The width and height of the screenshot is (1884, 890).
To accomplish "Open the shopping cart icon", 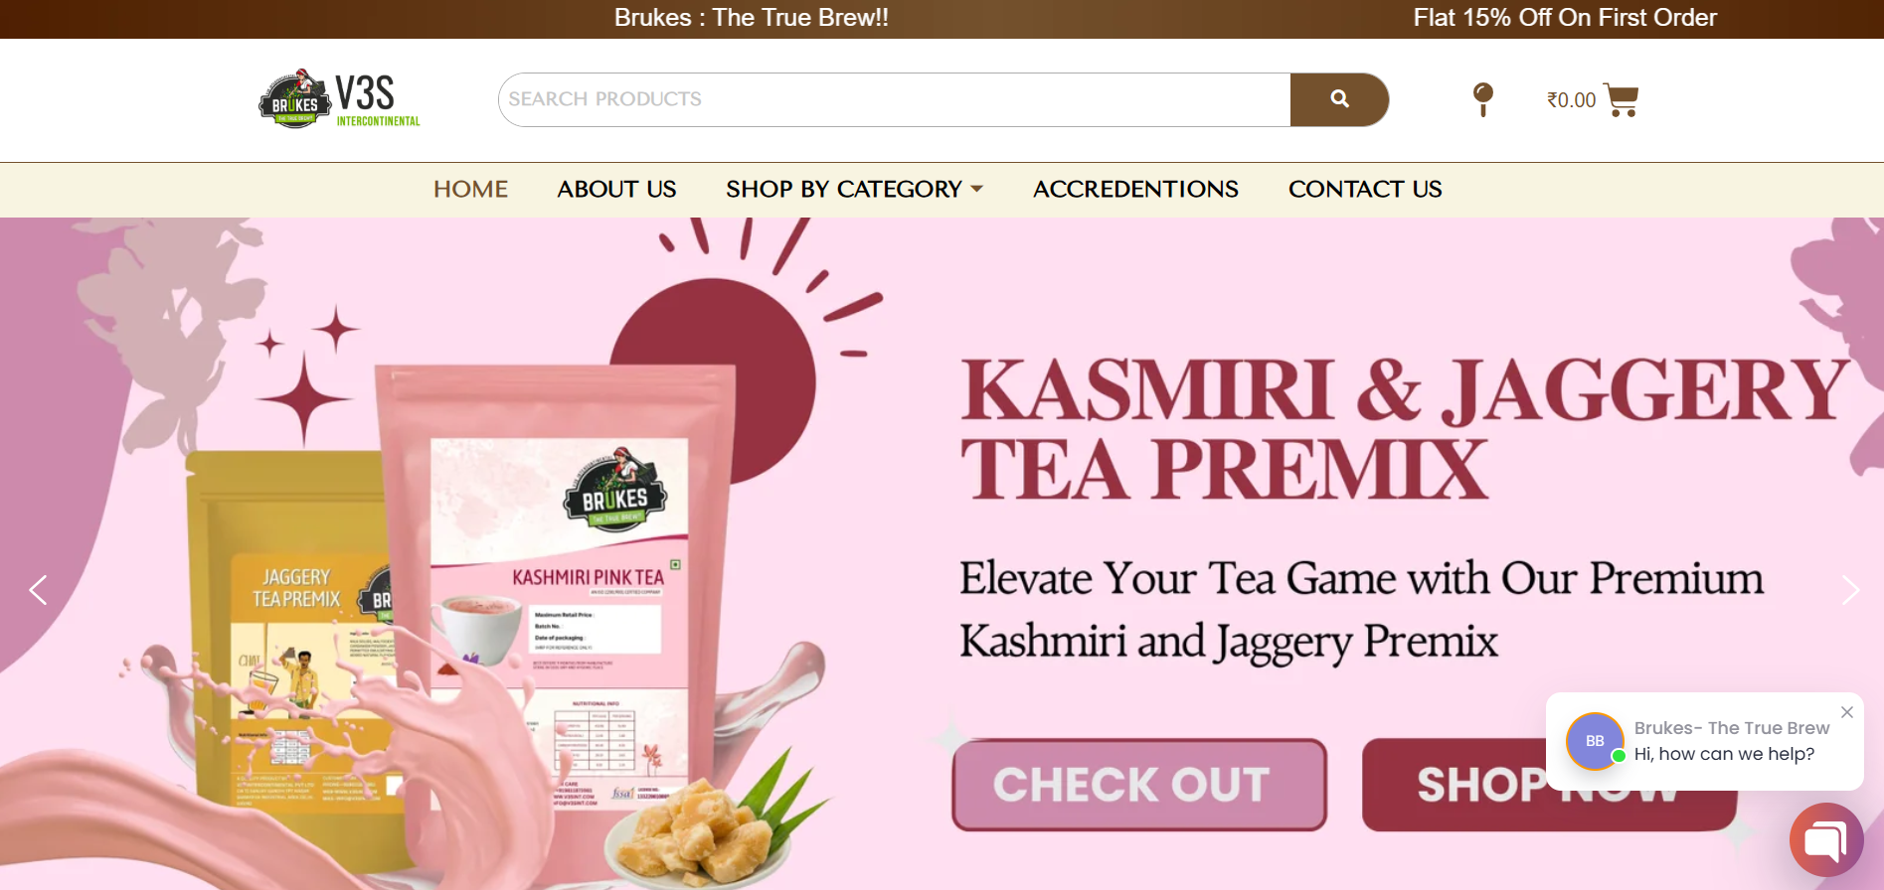I will point(1621,99).
